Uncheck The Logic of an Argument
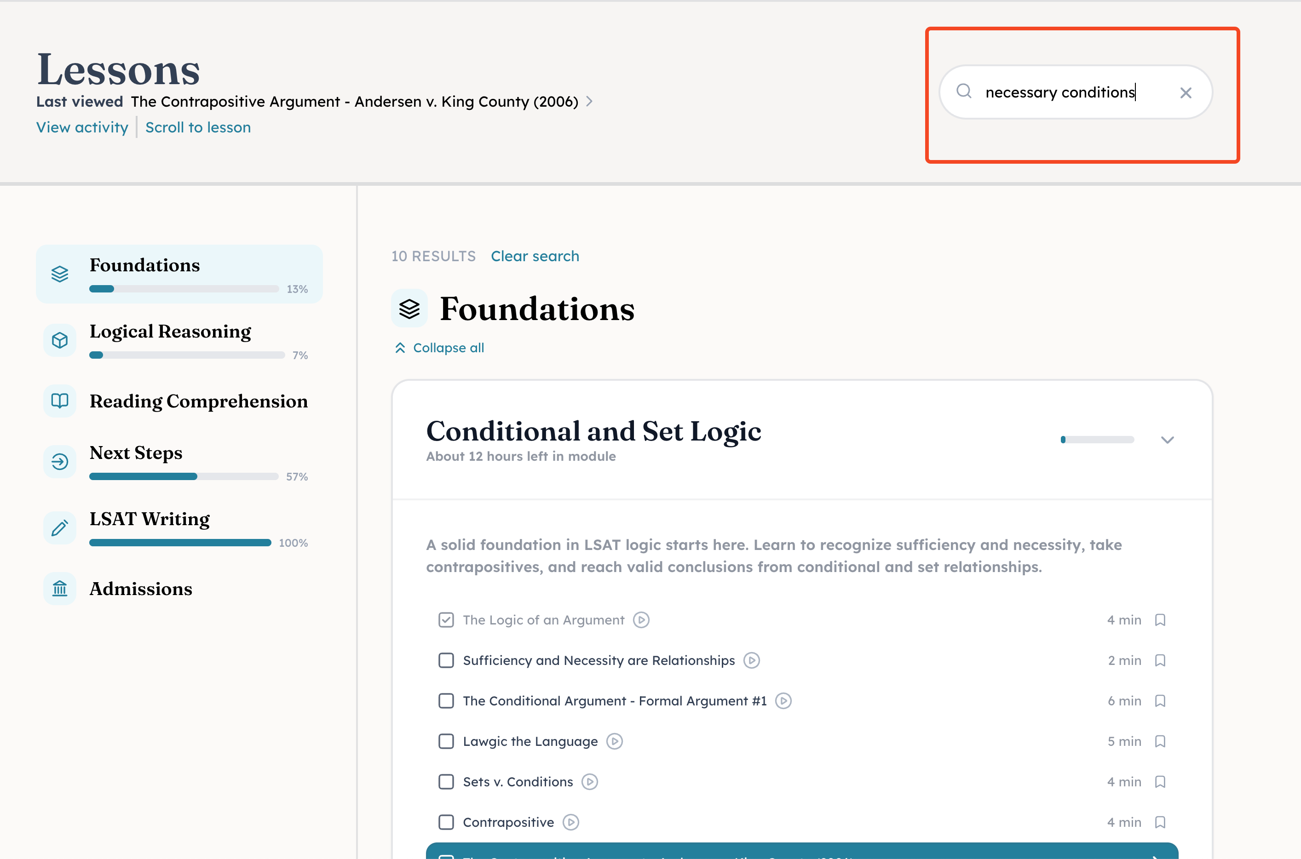The height and width of the screenshot is (859, 1301). coord(446,620)
